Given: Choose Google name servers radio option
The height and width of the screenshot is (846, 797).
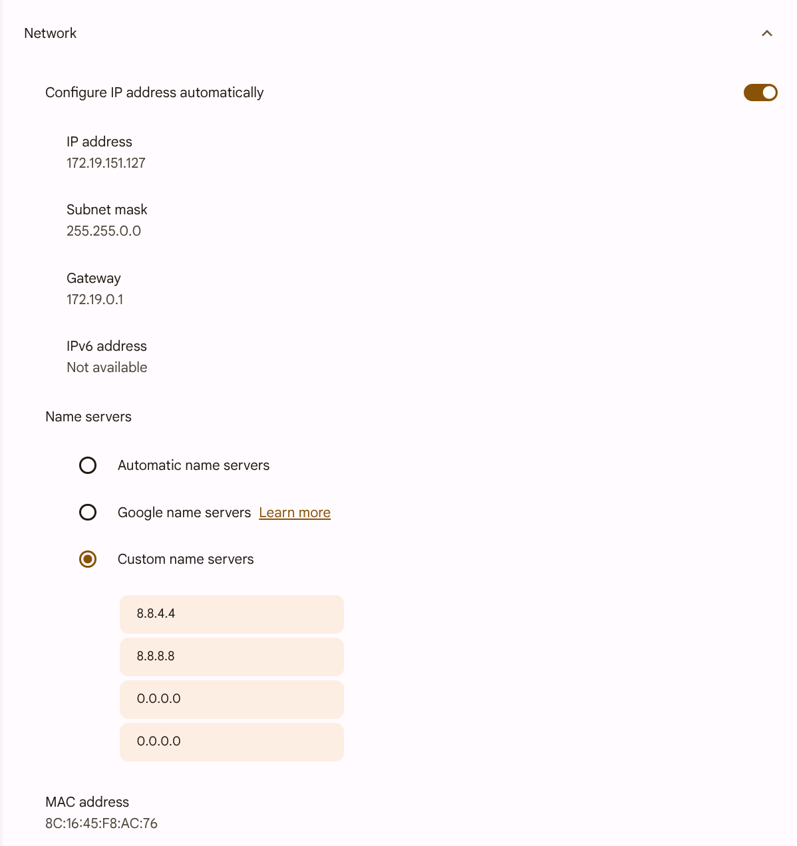Looking at the screenshot, I should (88, 513).
